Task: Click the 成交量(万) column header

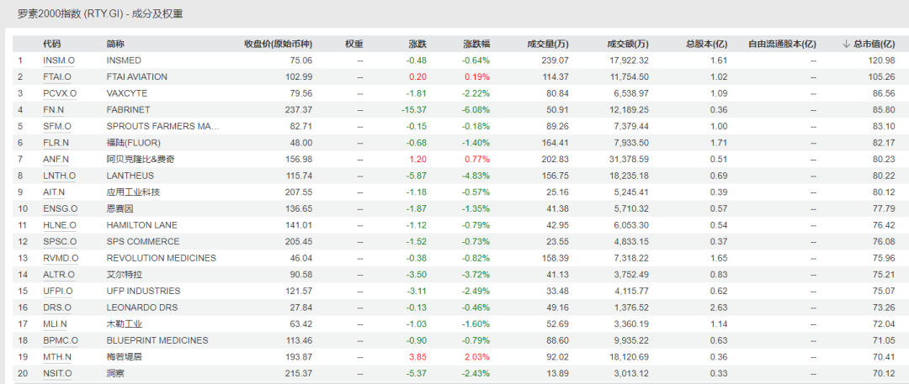Action: 548,44
